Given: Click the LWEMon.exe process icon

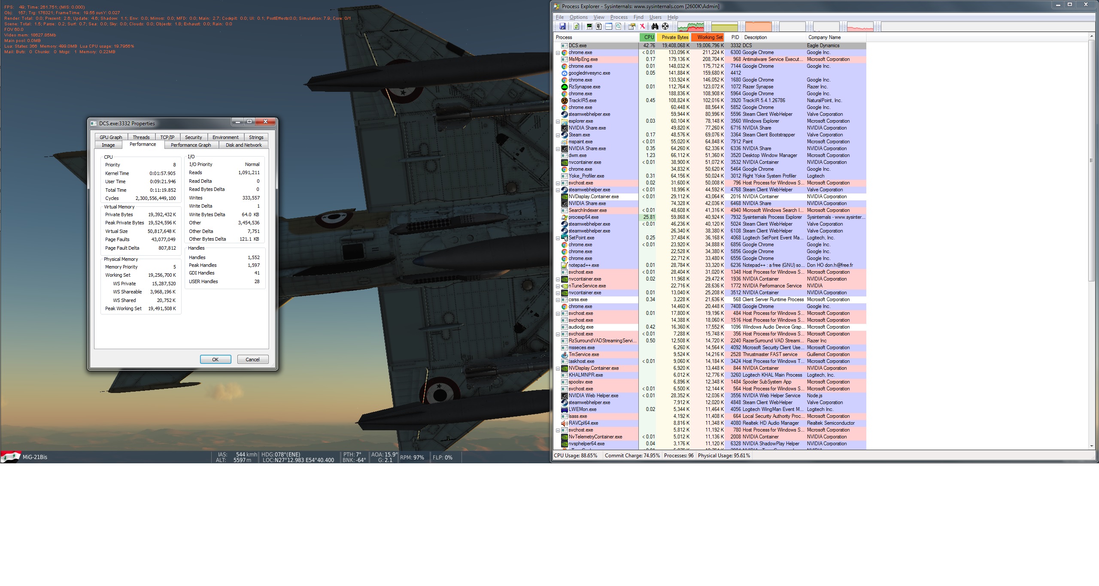Looking at the screenshot, I should click(x=565, y=409).
